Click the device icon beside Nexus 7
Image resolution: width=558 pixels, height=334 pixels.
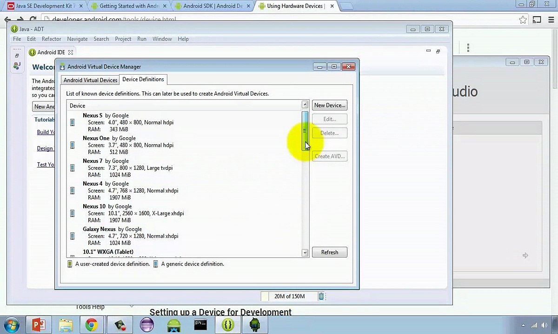[72, 168]
